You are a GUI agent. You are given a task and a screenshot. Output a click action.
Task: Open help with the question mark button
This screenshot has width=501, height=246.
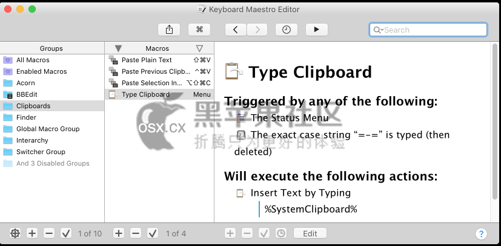pos(481,233)
